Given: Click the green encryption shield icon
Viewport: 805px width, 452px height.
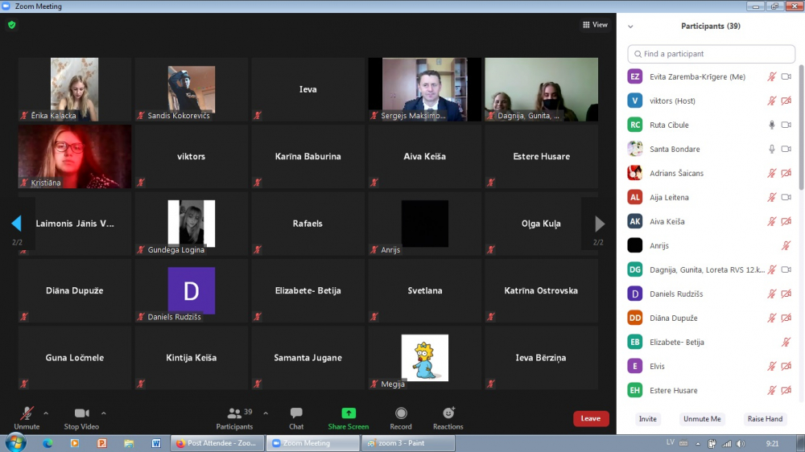Looking at the screenshot, I should 11,25.
